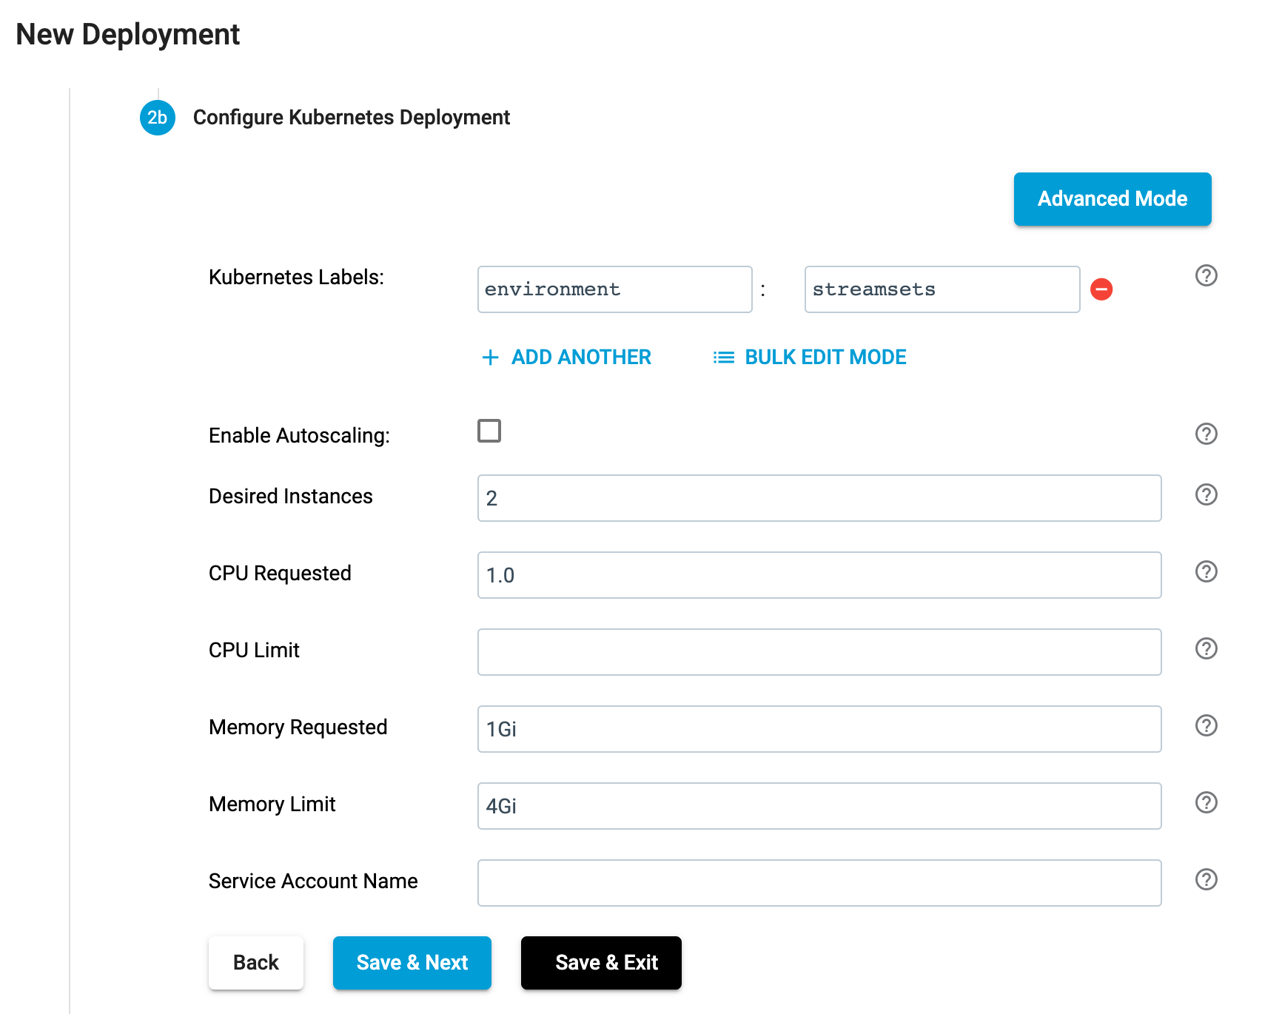The height and width of the screenshot is (1014, 1282).
Task: Click the 'New Deployment' title
Action: [128, 35]
